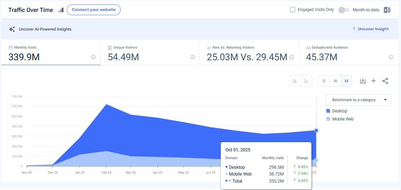
Task: Select the bar chart view icon
Action: coord(295,81)
